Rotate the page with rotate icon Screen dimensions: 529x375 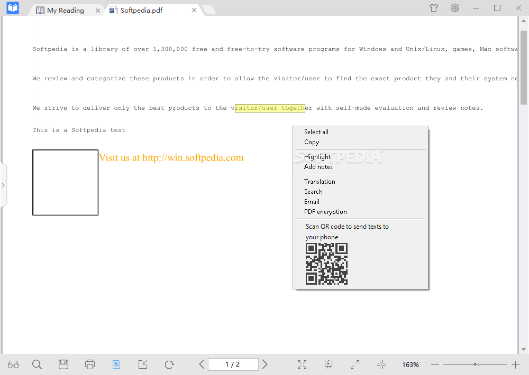(x=169, y=364)
